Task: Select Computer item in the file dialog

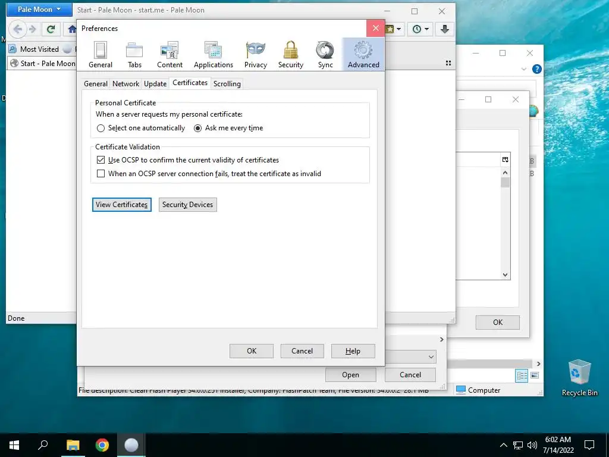Action: click(478, 390)
